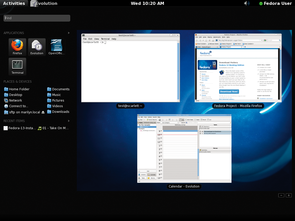Open the Downloads folder
The height and width of the screenshot is (221, 295).
58,112
